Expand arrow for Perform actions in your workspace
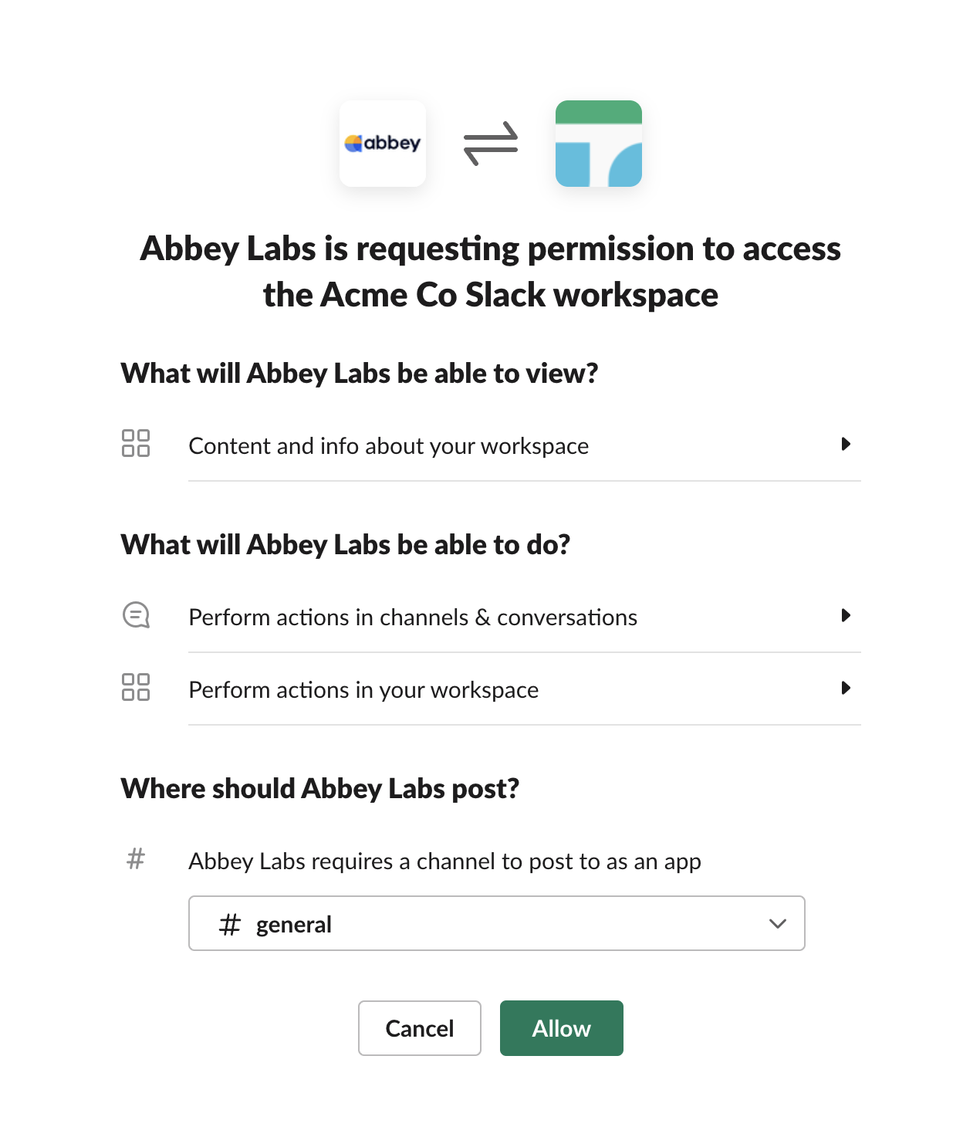This screenshot has width=980, height=1127. pos(846,688)
